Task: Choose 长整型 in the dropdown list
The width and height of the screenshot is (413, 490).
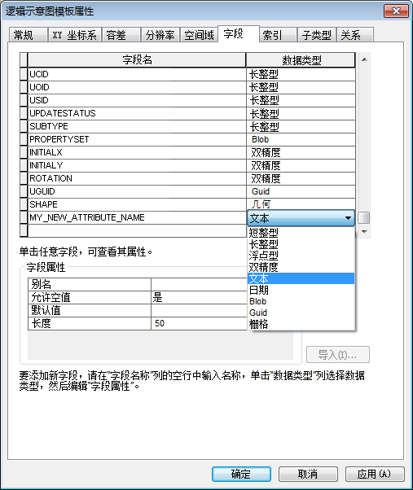Action: [x=301, y=244]
